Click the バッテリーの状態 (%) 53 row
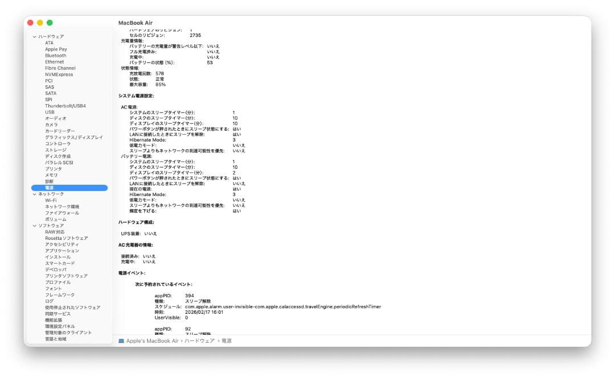Image resolution: width=615 pixels, height=378 pixels. (x=171, y=63)
